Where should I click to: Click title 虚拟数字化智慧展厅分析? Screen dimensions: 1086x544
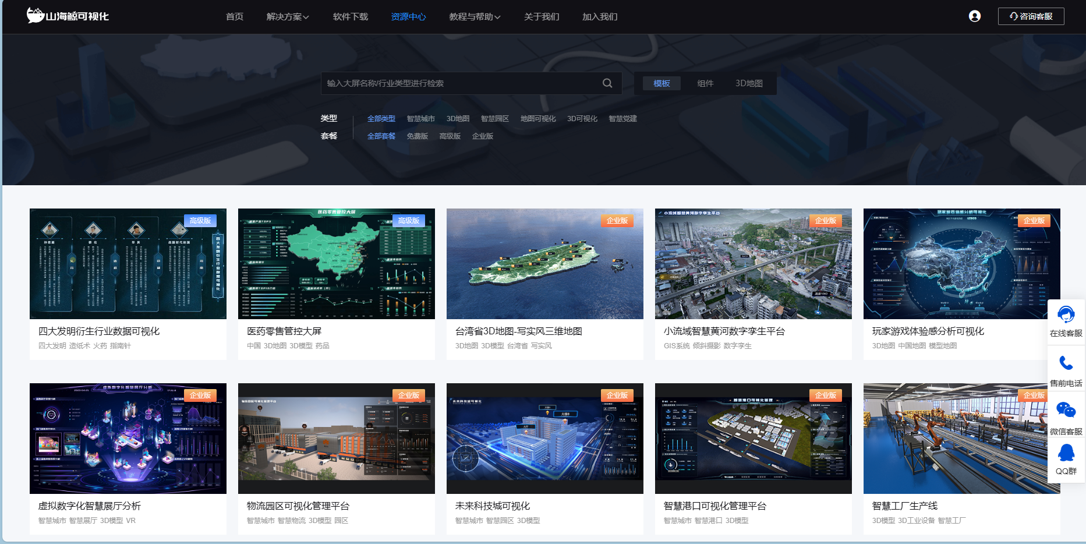pyautogui.click(x=90, y=506)
